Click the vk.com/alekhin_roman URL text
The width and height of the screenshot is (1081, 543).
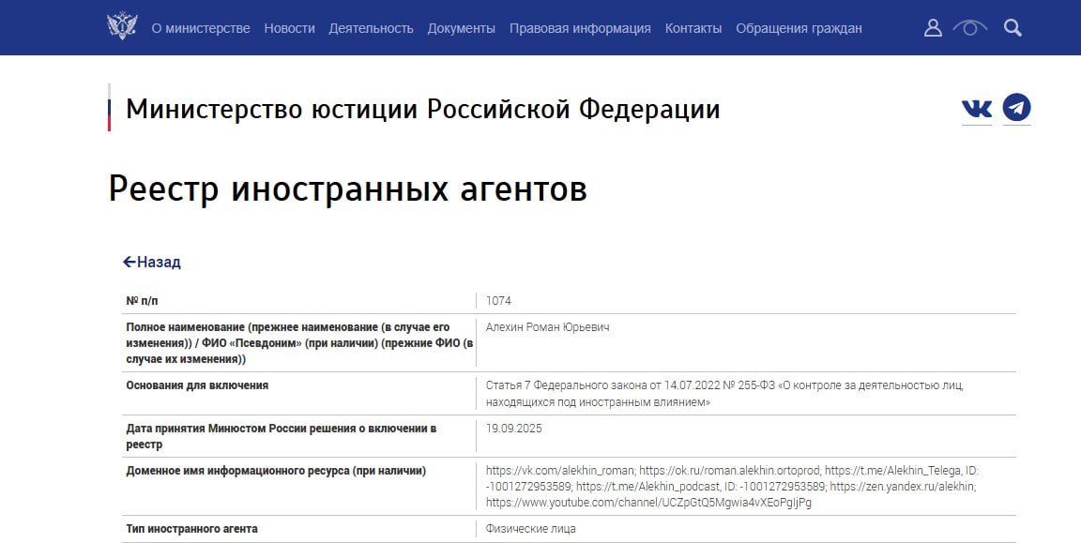561,472
